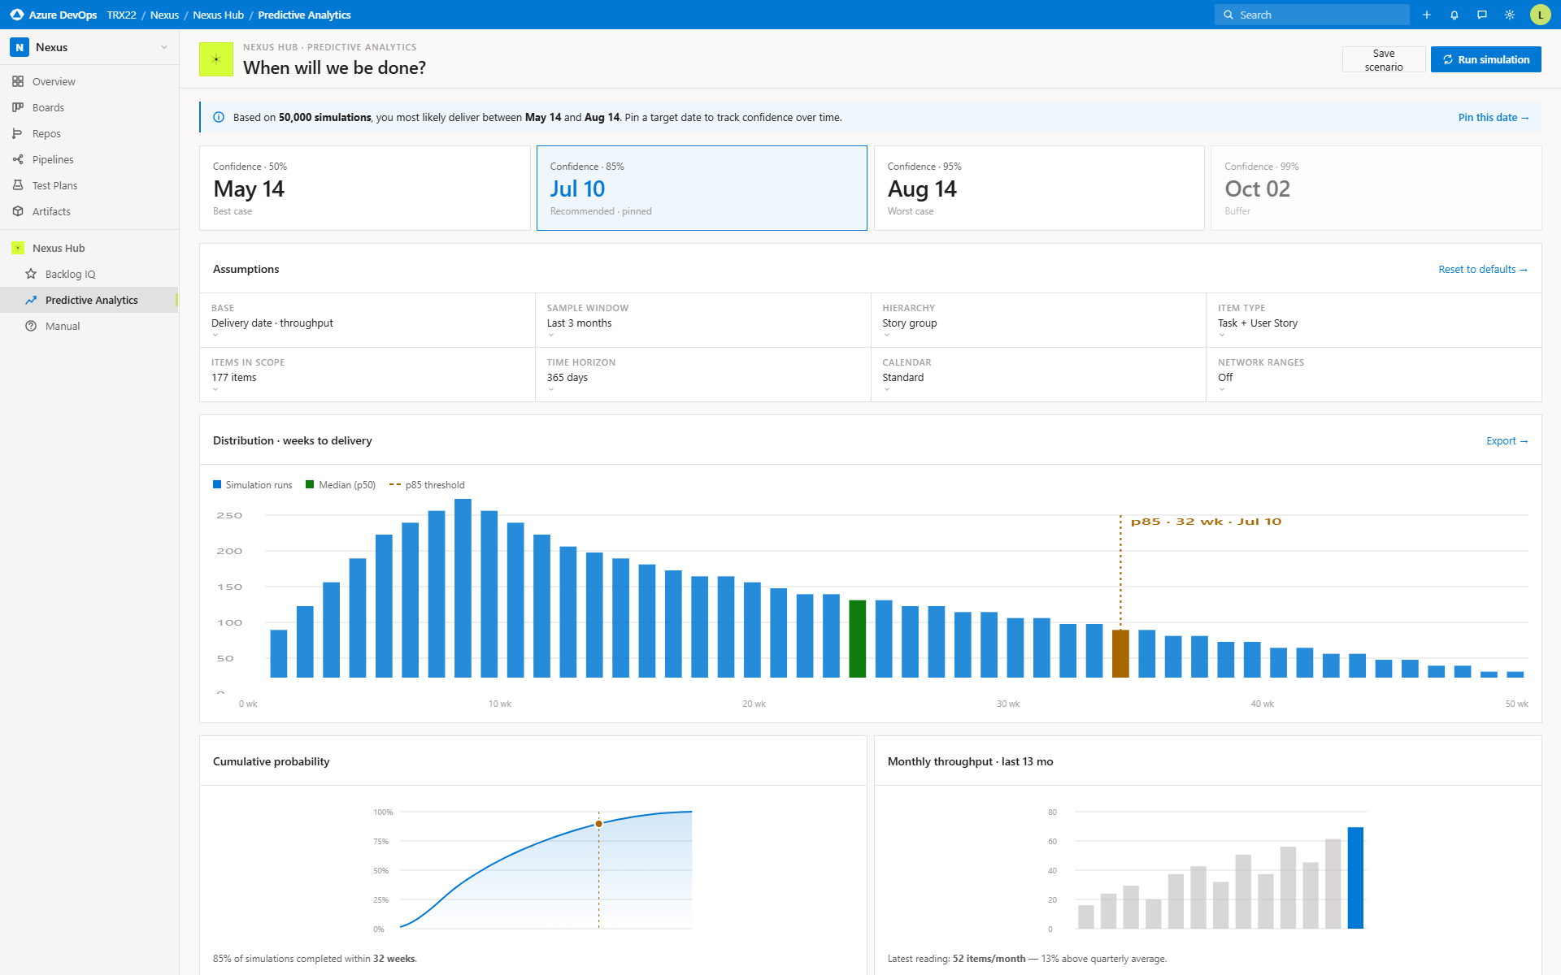Toggle the Simulation runs legend entry

(x=252, y=484)
